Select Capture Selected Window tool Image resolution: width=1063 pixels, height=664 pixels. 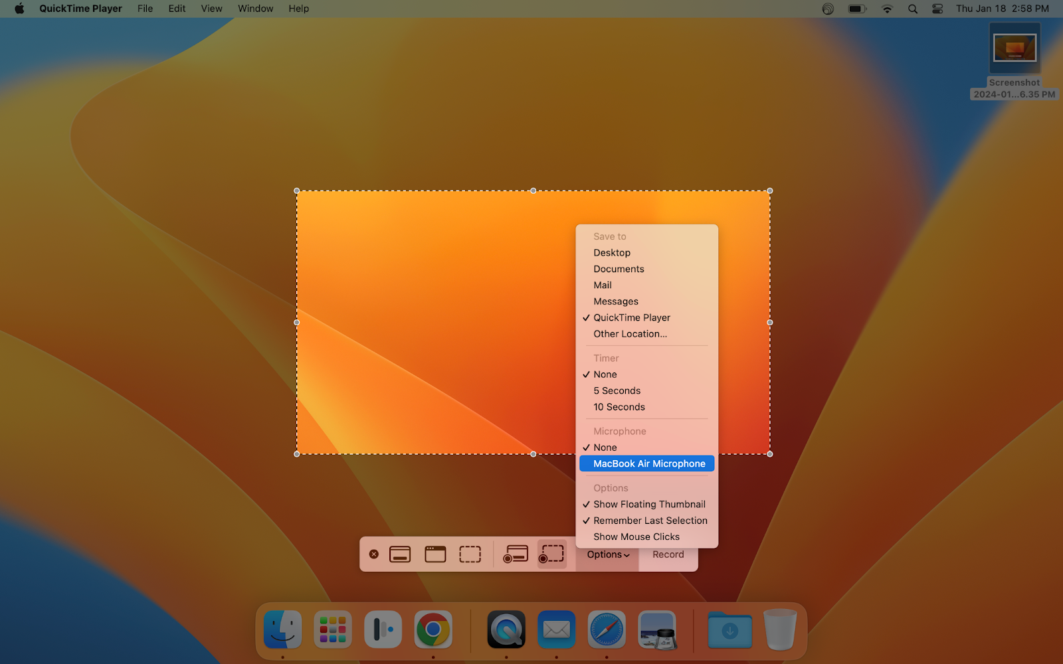click(435, 554)
